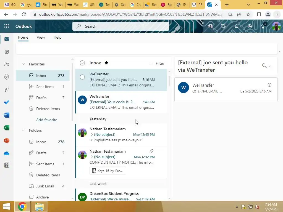This screenshot has width=283, height=212.
Task: Open Groups in the left app rail
Action: [7, 77]
